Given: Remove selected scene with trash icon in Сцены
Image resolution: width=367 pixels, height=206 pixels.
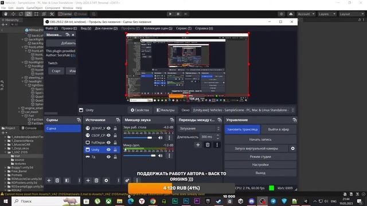Looking at the screenshot, I should click(57, 181).
